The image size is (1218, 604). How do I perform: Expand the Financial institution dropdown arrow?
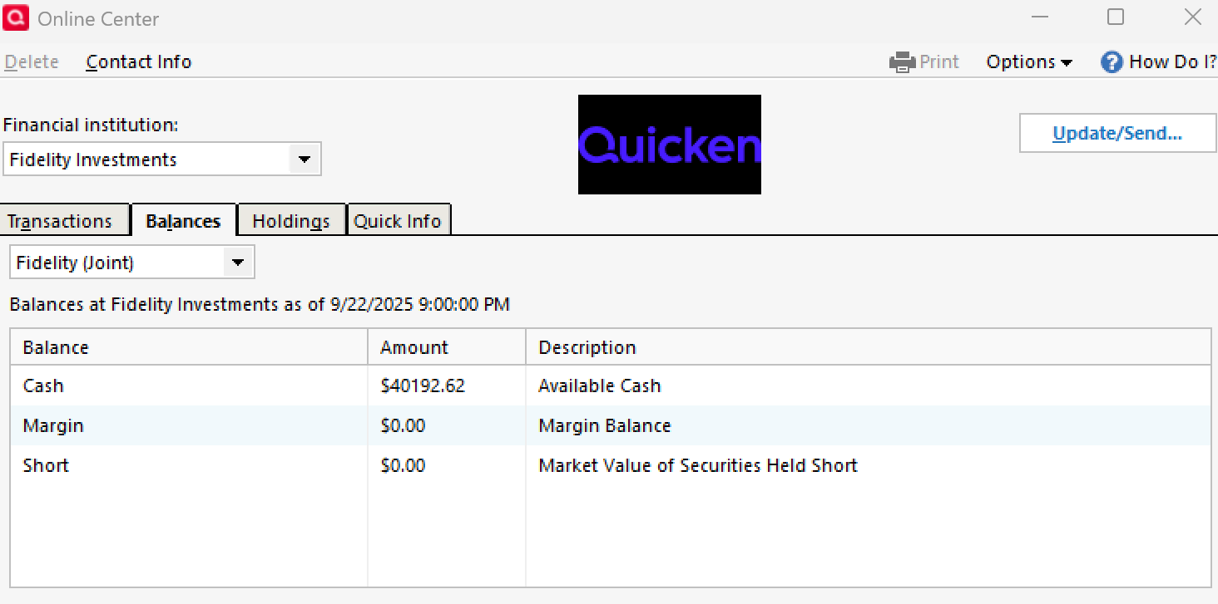pos(304,160)
